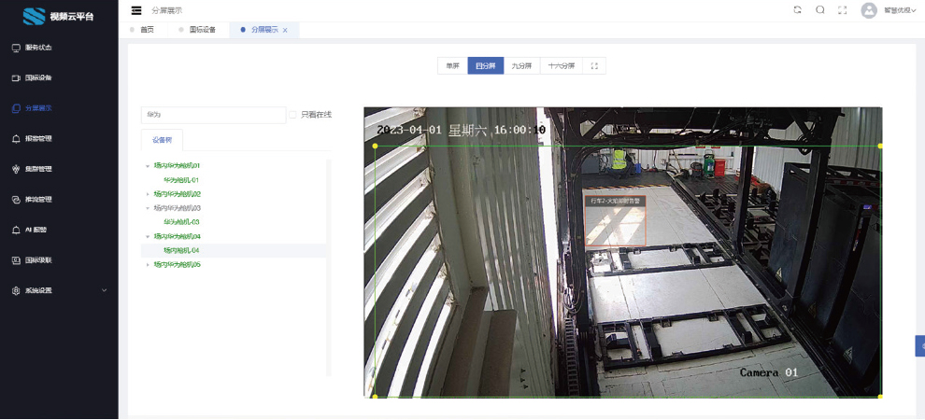
Task: Open search via magnifier icon
Action: [820, 10]
